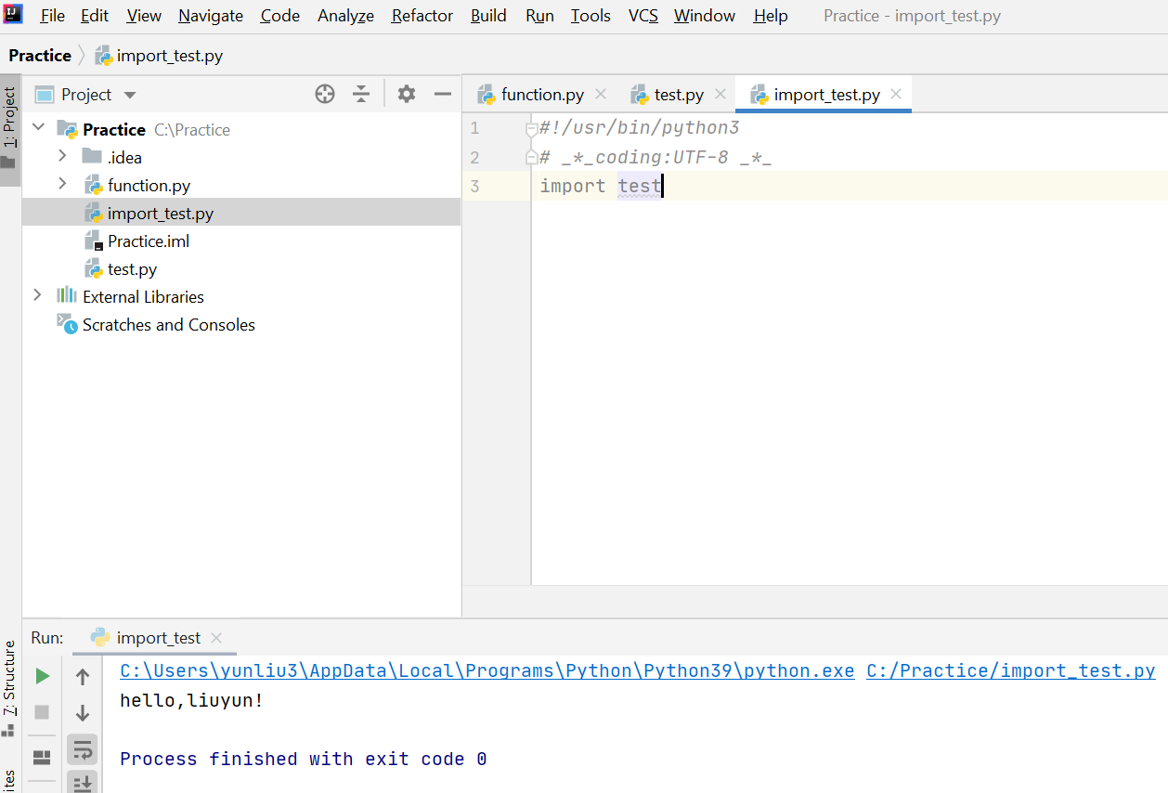The width and height of the screenshot is (1168, 793).
Task: Close the import_test.py editor tab
Action: point(896,94)
